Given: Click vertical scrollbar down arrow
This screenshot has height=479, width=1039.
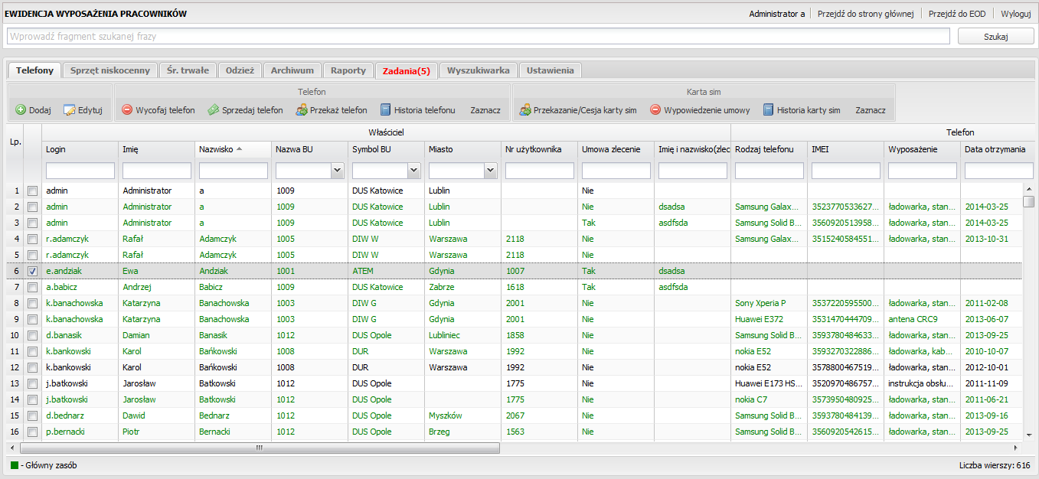Looking at the screenshot, I should pyautogui.click(x=1029, y=437).
